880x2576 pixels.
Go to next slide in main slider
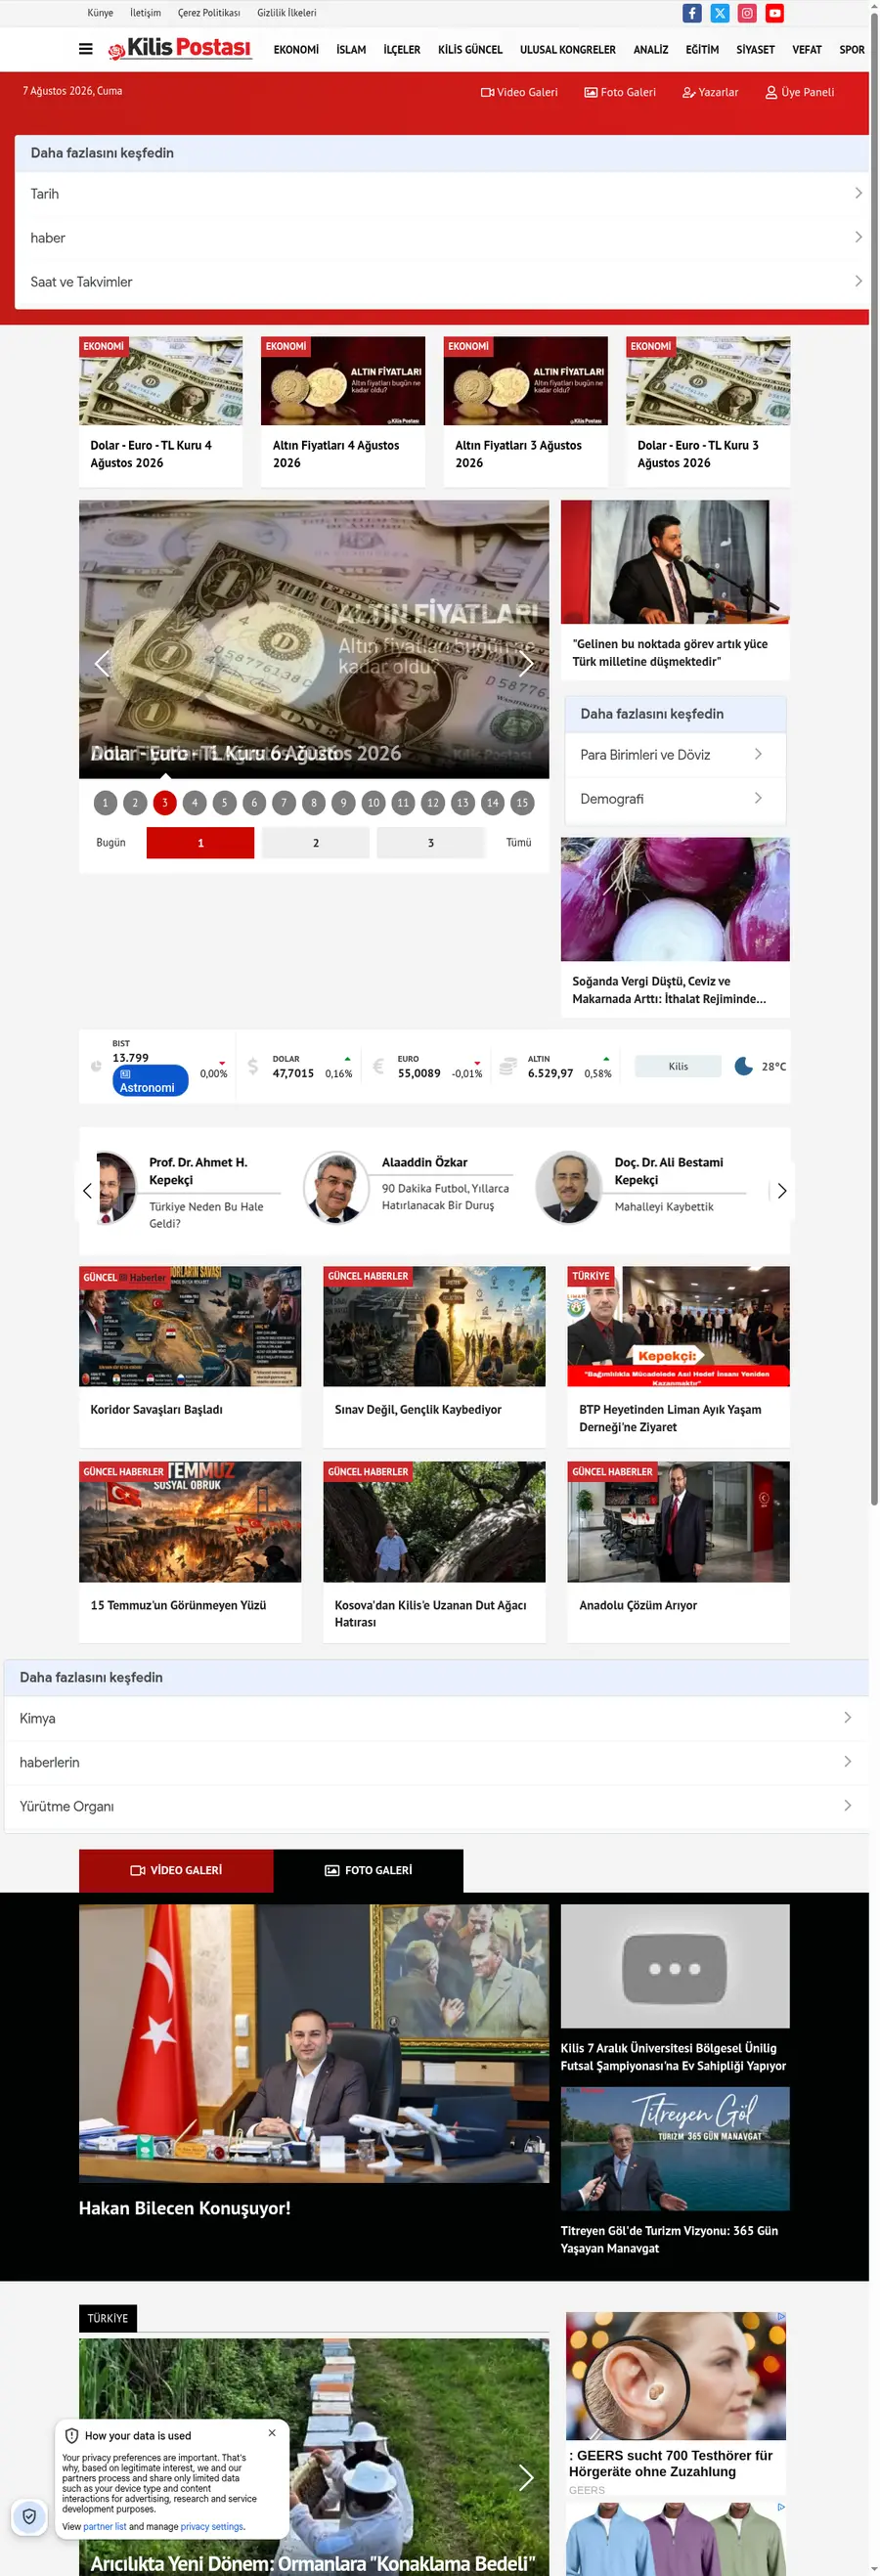[526, 663]
